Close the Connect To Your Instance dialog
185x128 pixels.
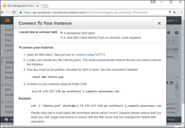[x=159, y=23]
